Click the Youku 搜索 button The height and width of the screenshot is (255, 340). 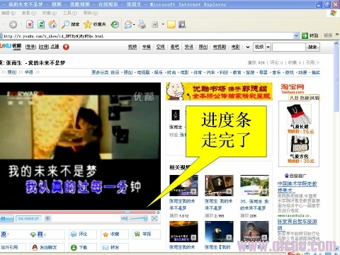point(312,47)
